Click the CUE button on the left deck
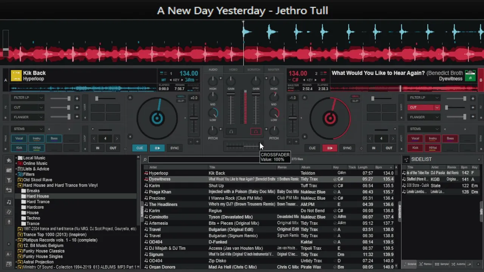This screenshot has height=272, width=484. coord(140,148)
